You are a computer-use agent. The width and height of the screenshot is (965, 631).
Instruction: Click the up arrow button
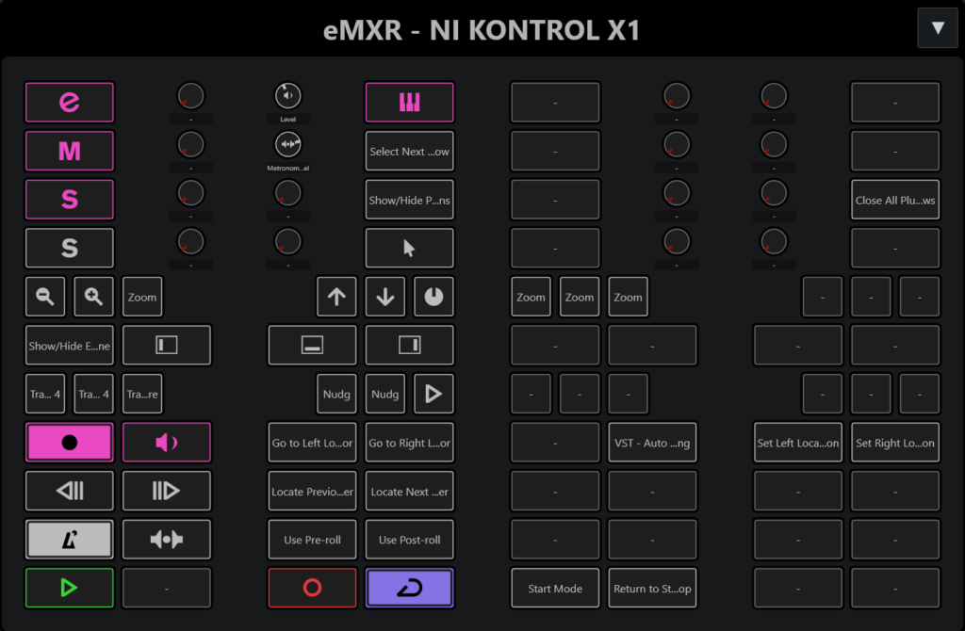[336, 297]
